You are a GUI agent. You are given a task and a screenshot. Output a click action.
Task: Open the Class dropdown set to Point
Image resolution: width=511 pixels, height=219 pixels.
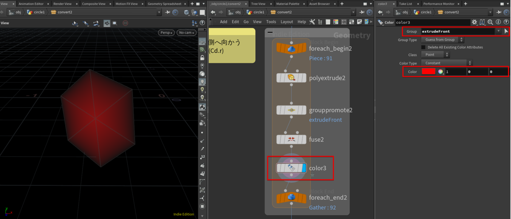pos(435,54)
